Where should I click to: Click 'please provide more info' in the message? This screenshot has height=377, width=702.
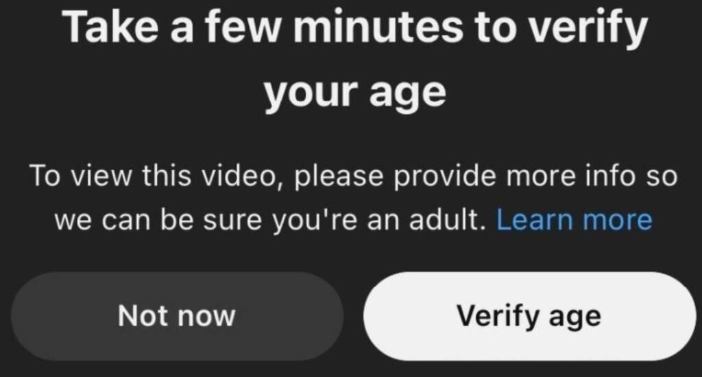click(x=463, y=176)
